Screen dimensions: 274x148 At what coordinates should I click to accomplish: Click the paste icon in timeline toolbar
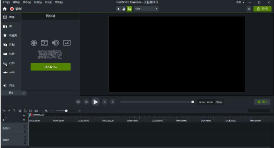point(25,111)
